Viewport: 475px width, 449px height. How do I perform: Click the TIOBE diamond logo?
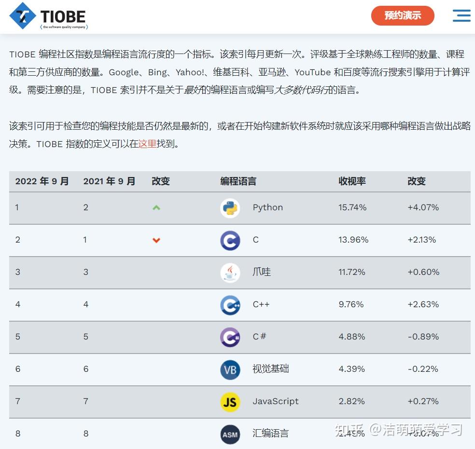click(23, 16)
